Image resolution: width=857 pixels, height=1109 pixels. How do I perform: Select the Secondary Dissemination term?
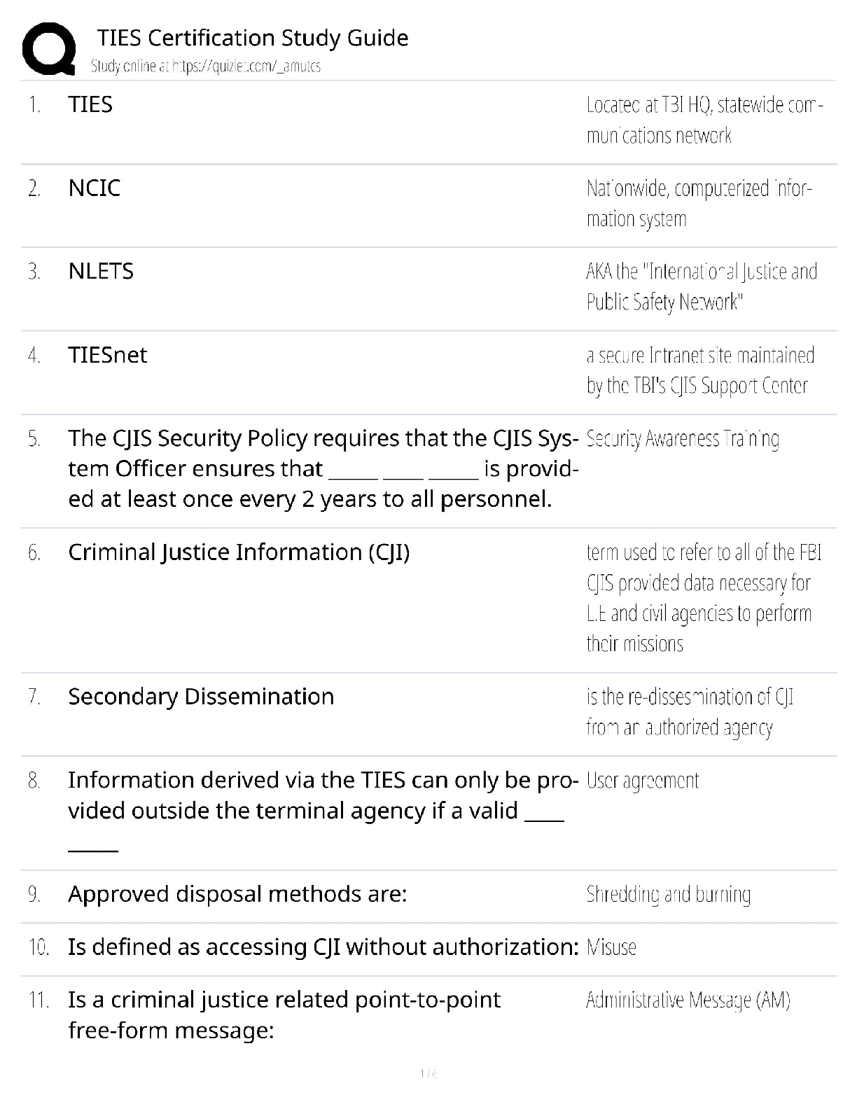[201, 697]
